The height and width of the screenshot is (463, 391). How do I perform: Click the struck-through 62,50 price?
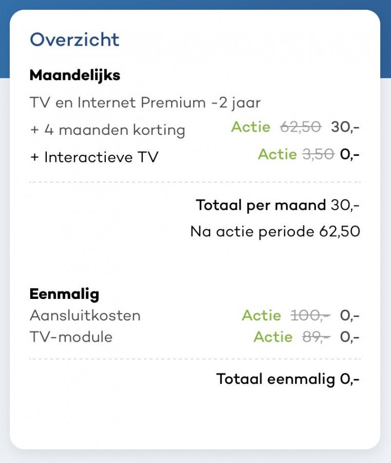[301, 127]
